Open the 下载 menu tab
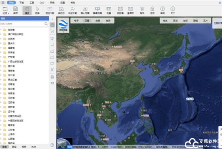 22,3
